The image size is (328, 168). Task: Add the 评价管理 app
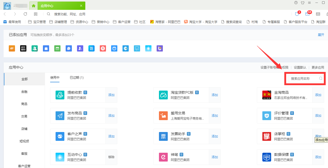(318, 116)
